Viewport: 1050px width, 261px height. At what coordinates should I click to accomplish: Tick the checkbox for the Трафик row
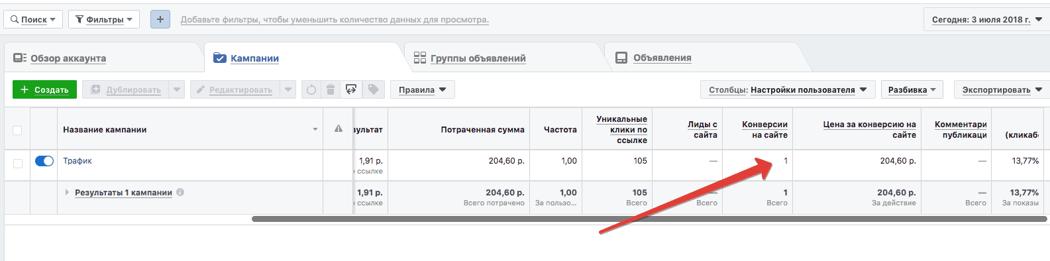(17, 163)
